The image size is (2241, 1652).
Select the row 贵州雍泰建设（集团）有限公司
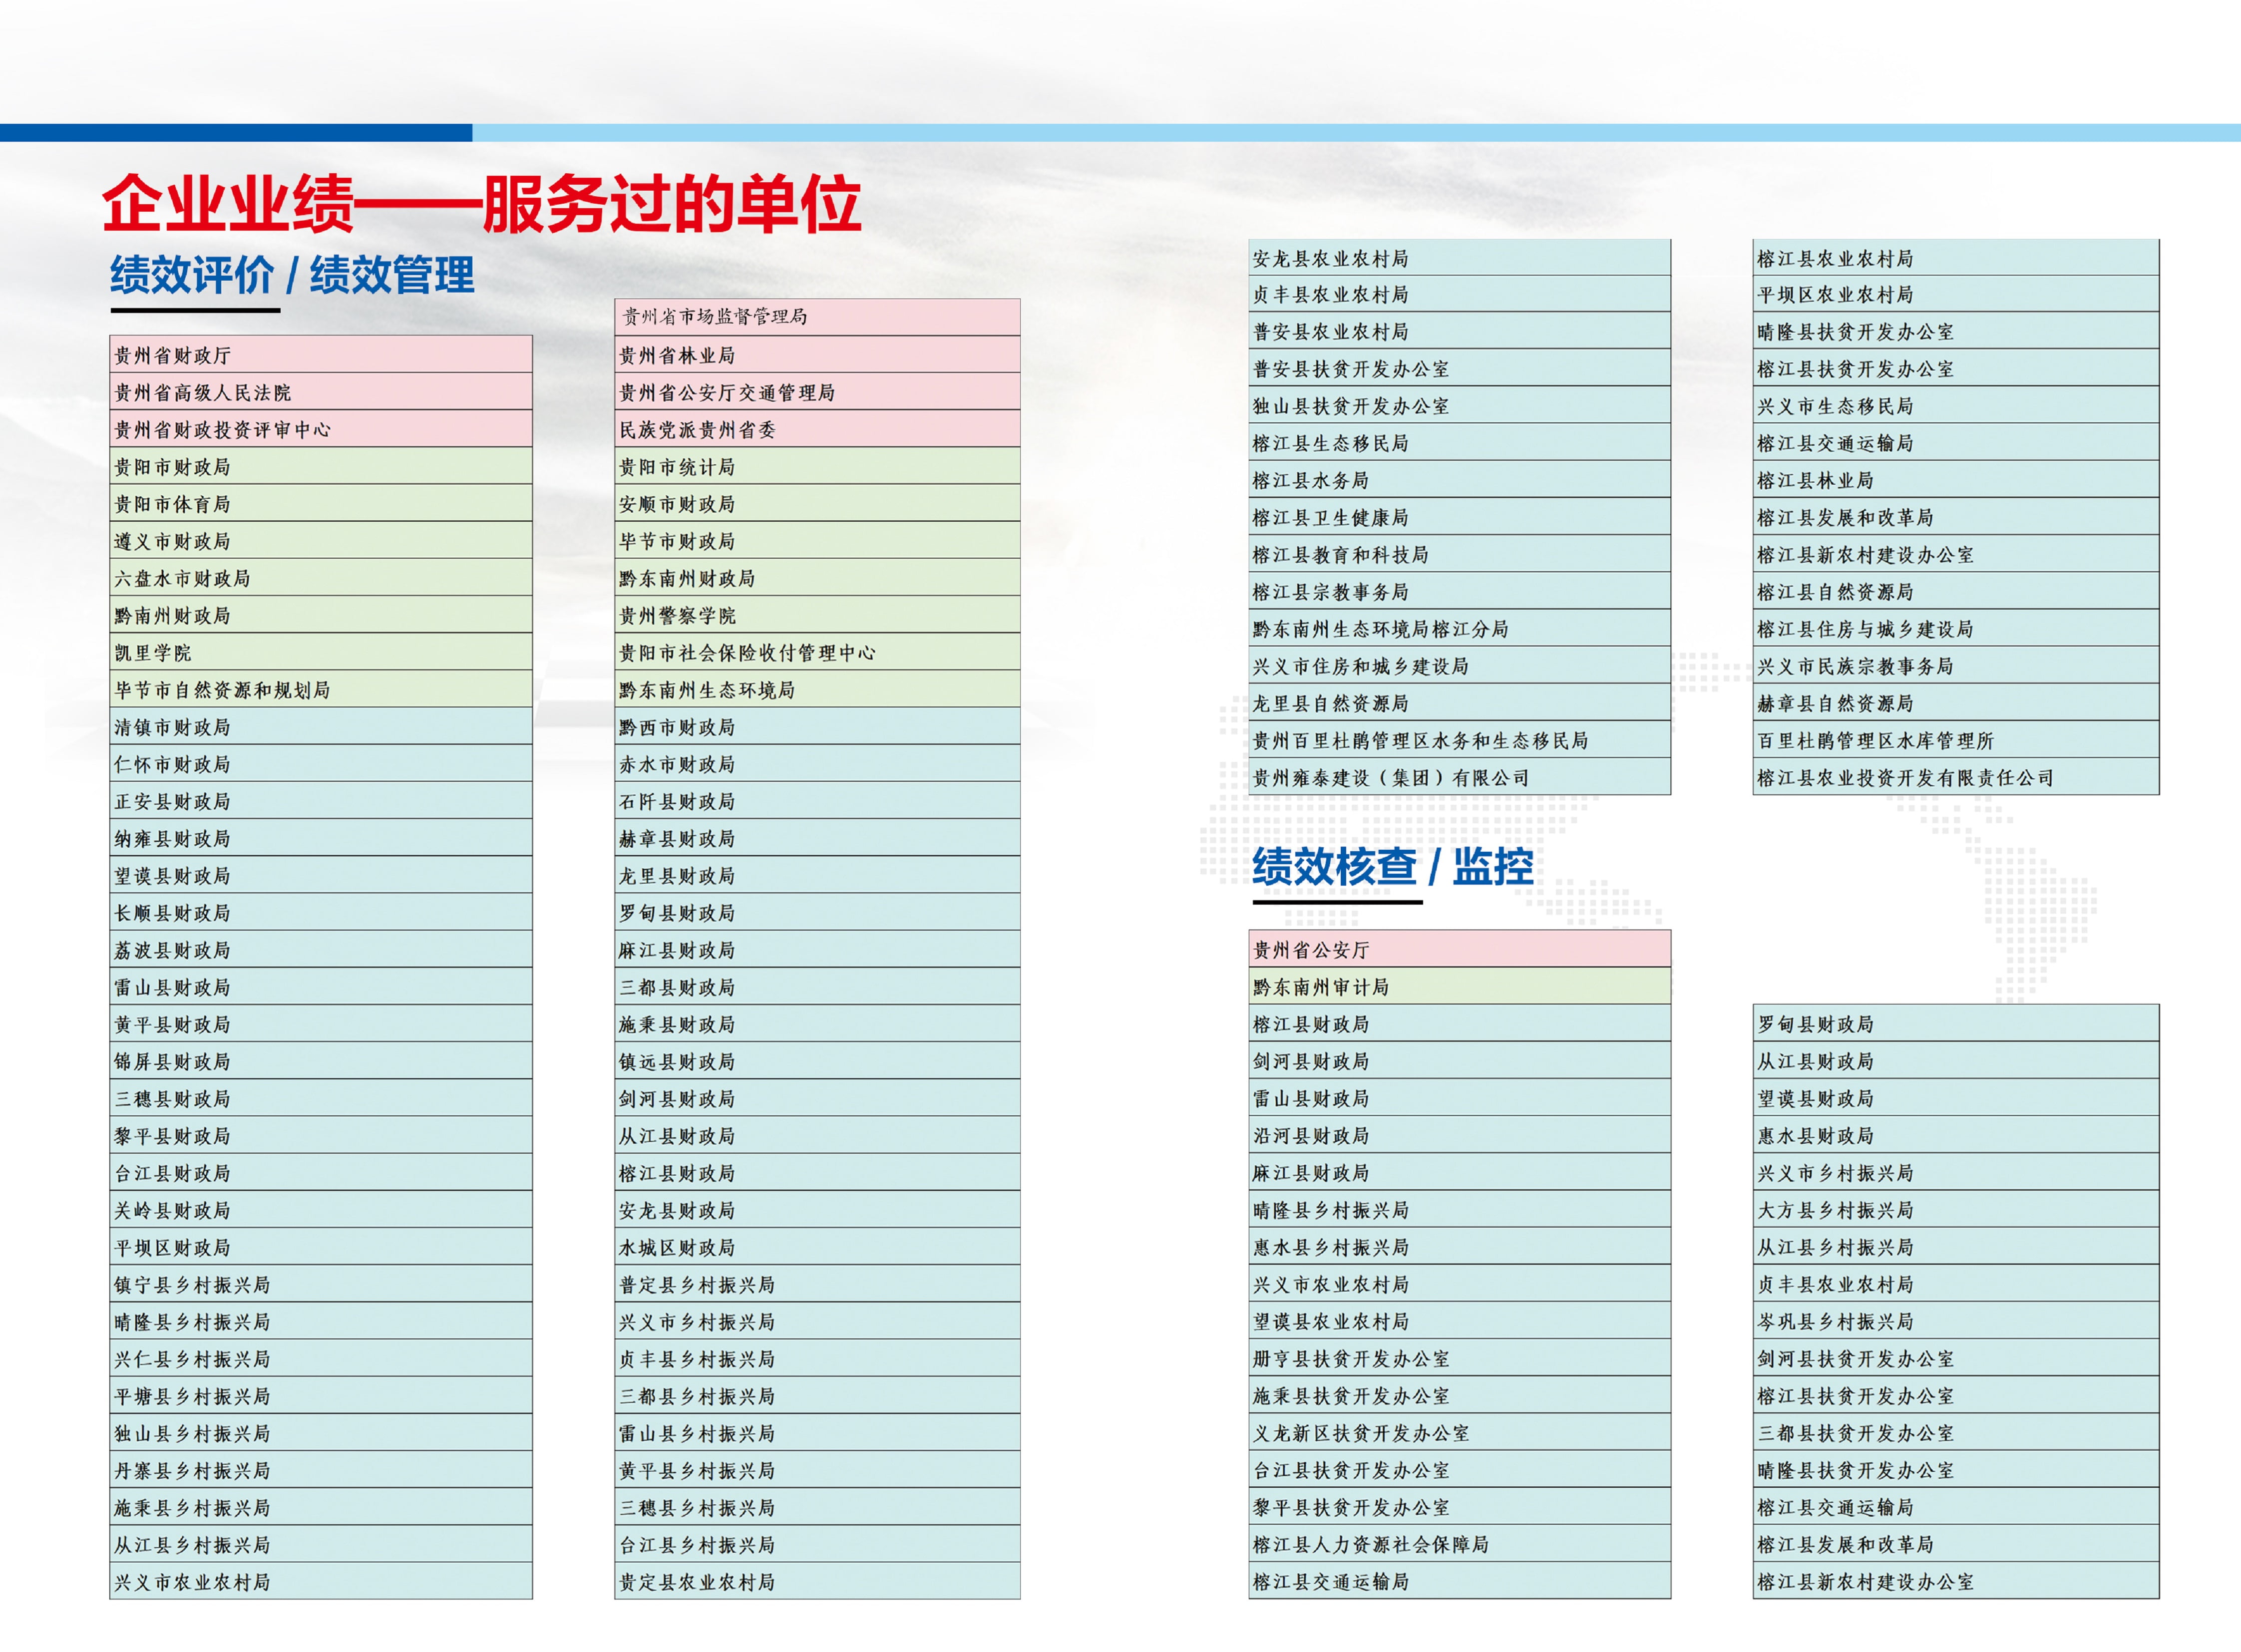tap(1459, 777)
